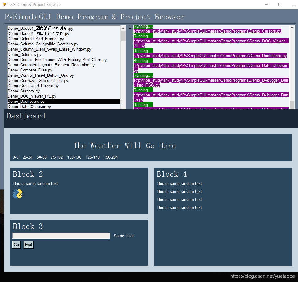Click the Demo_Cursors.py path in output pane
298x282 pixels.
(x=208, y=31)
